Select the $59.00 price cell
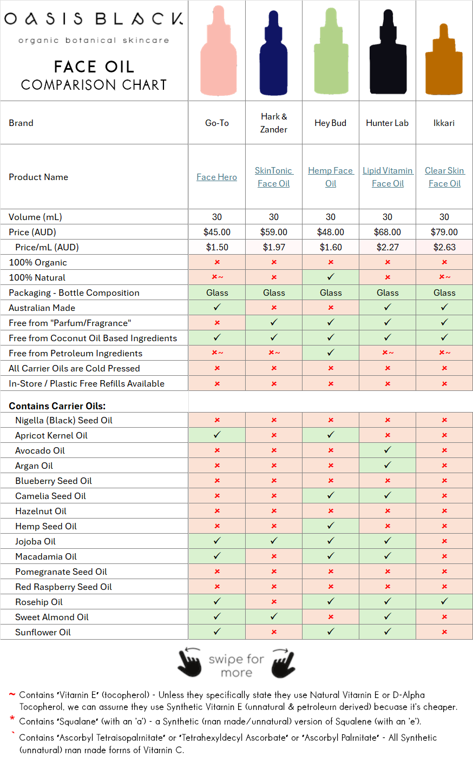 point(274,232)
